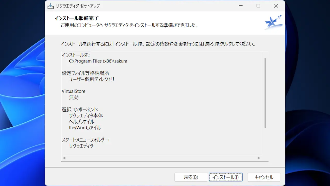Click the サクラエディタ本体 component line
330x186 pixels.
tap(86, 115)
